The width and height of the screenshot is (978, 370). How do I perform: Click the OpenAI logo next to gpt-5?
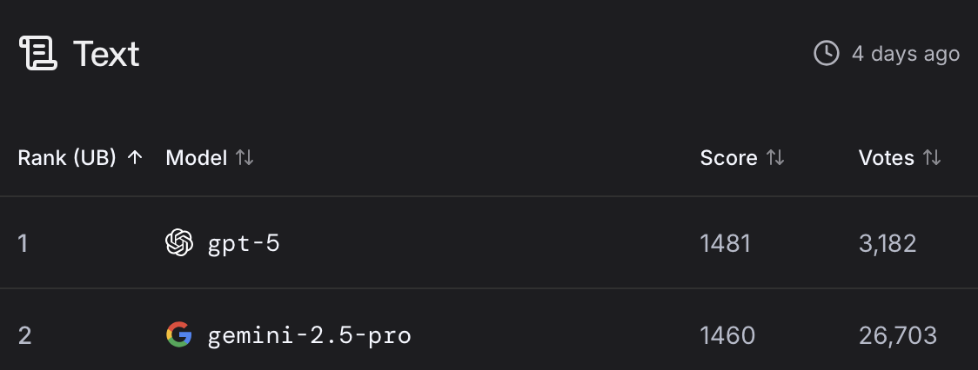tap(179, 242)
